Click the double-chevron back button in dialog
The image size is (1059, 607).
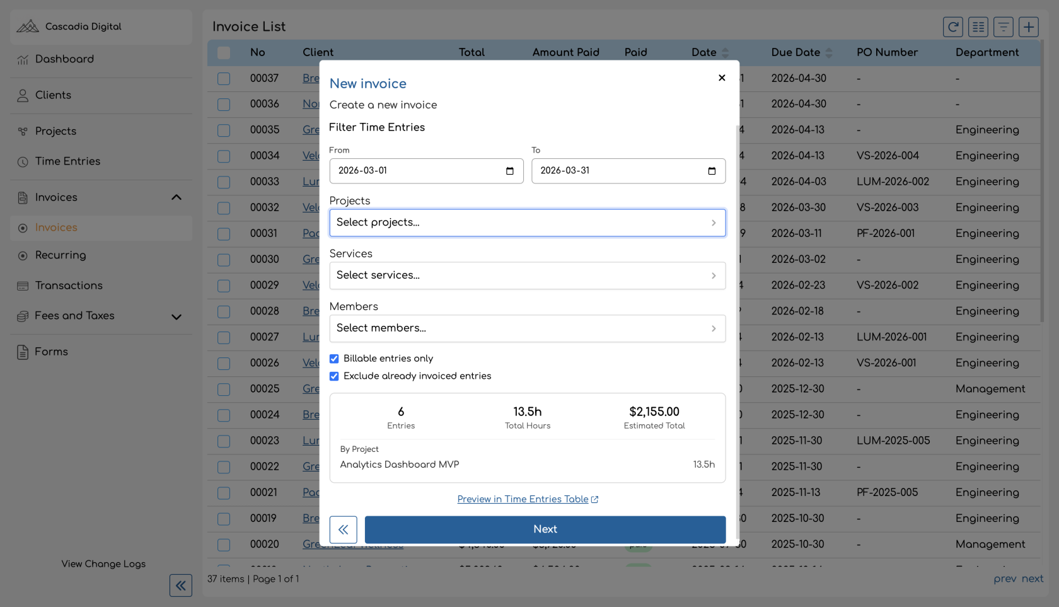pyautogui.click(x=344, y=529)
